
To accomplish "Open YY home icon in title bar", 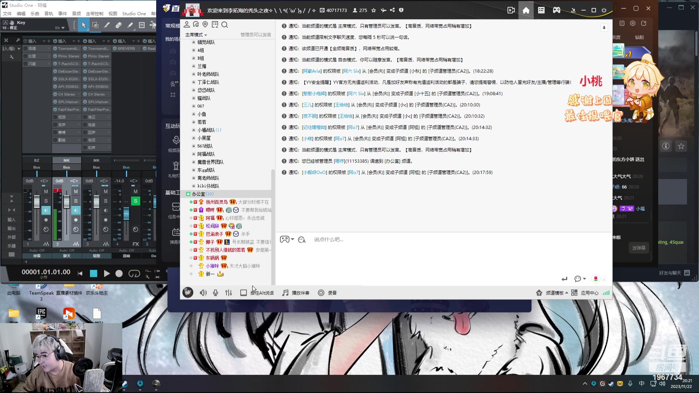I will tap(526, 10).
